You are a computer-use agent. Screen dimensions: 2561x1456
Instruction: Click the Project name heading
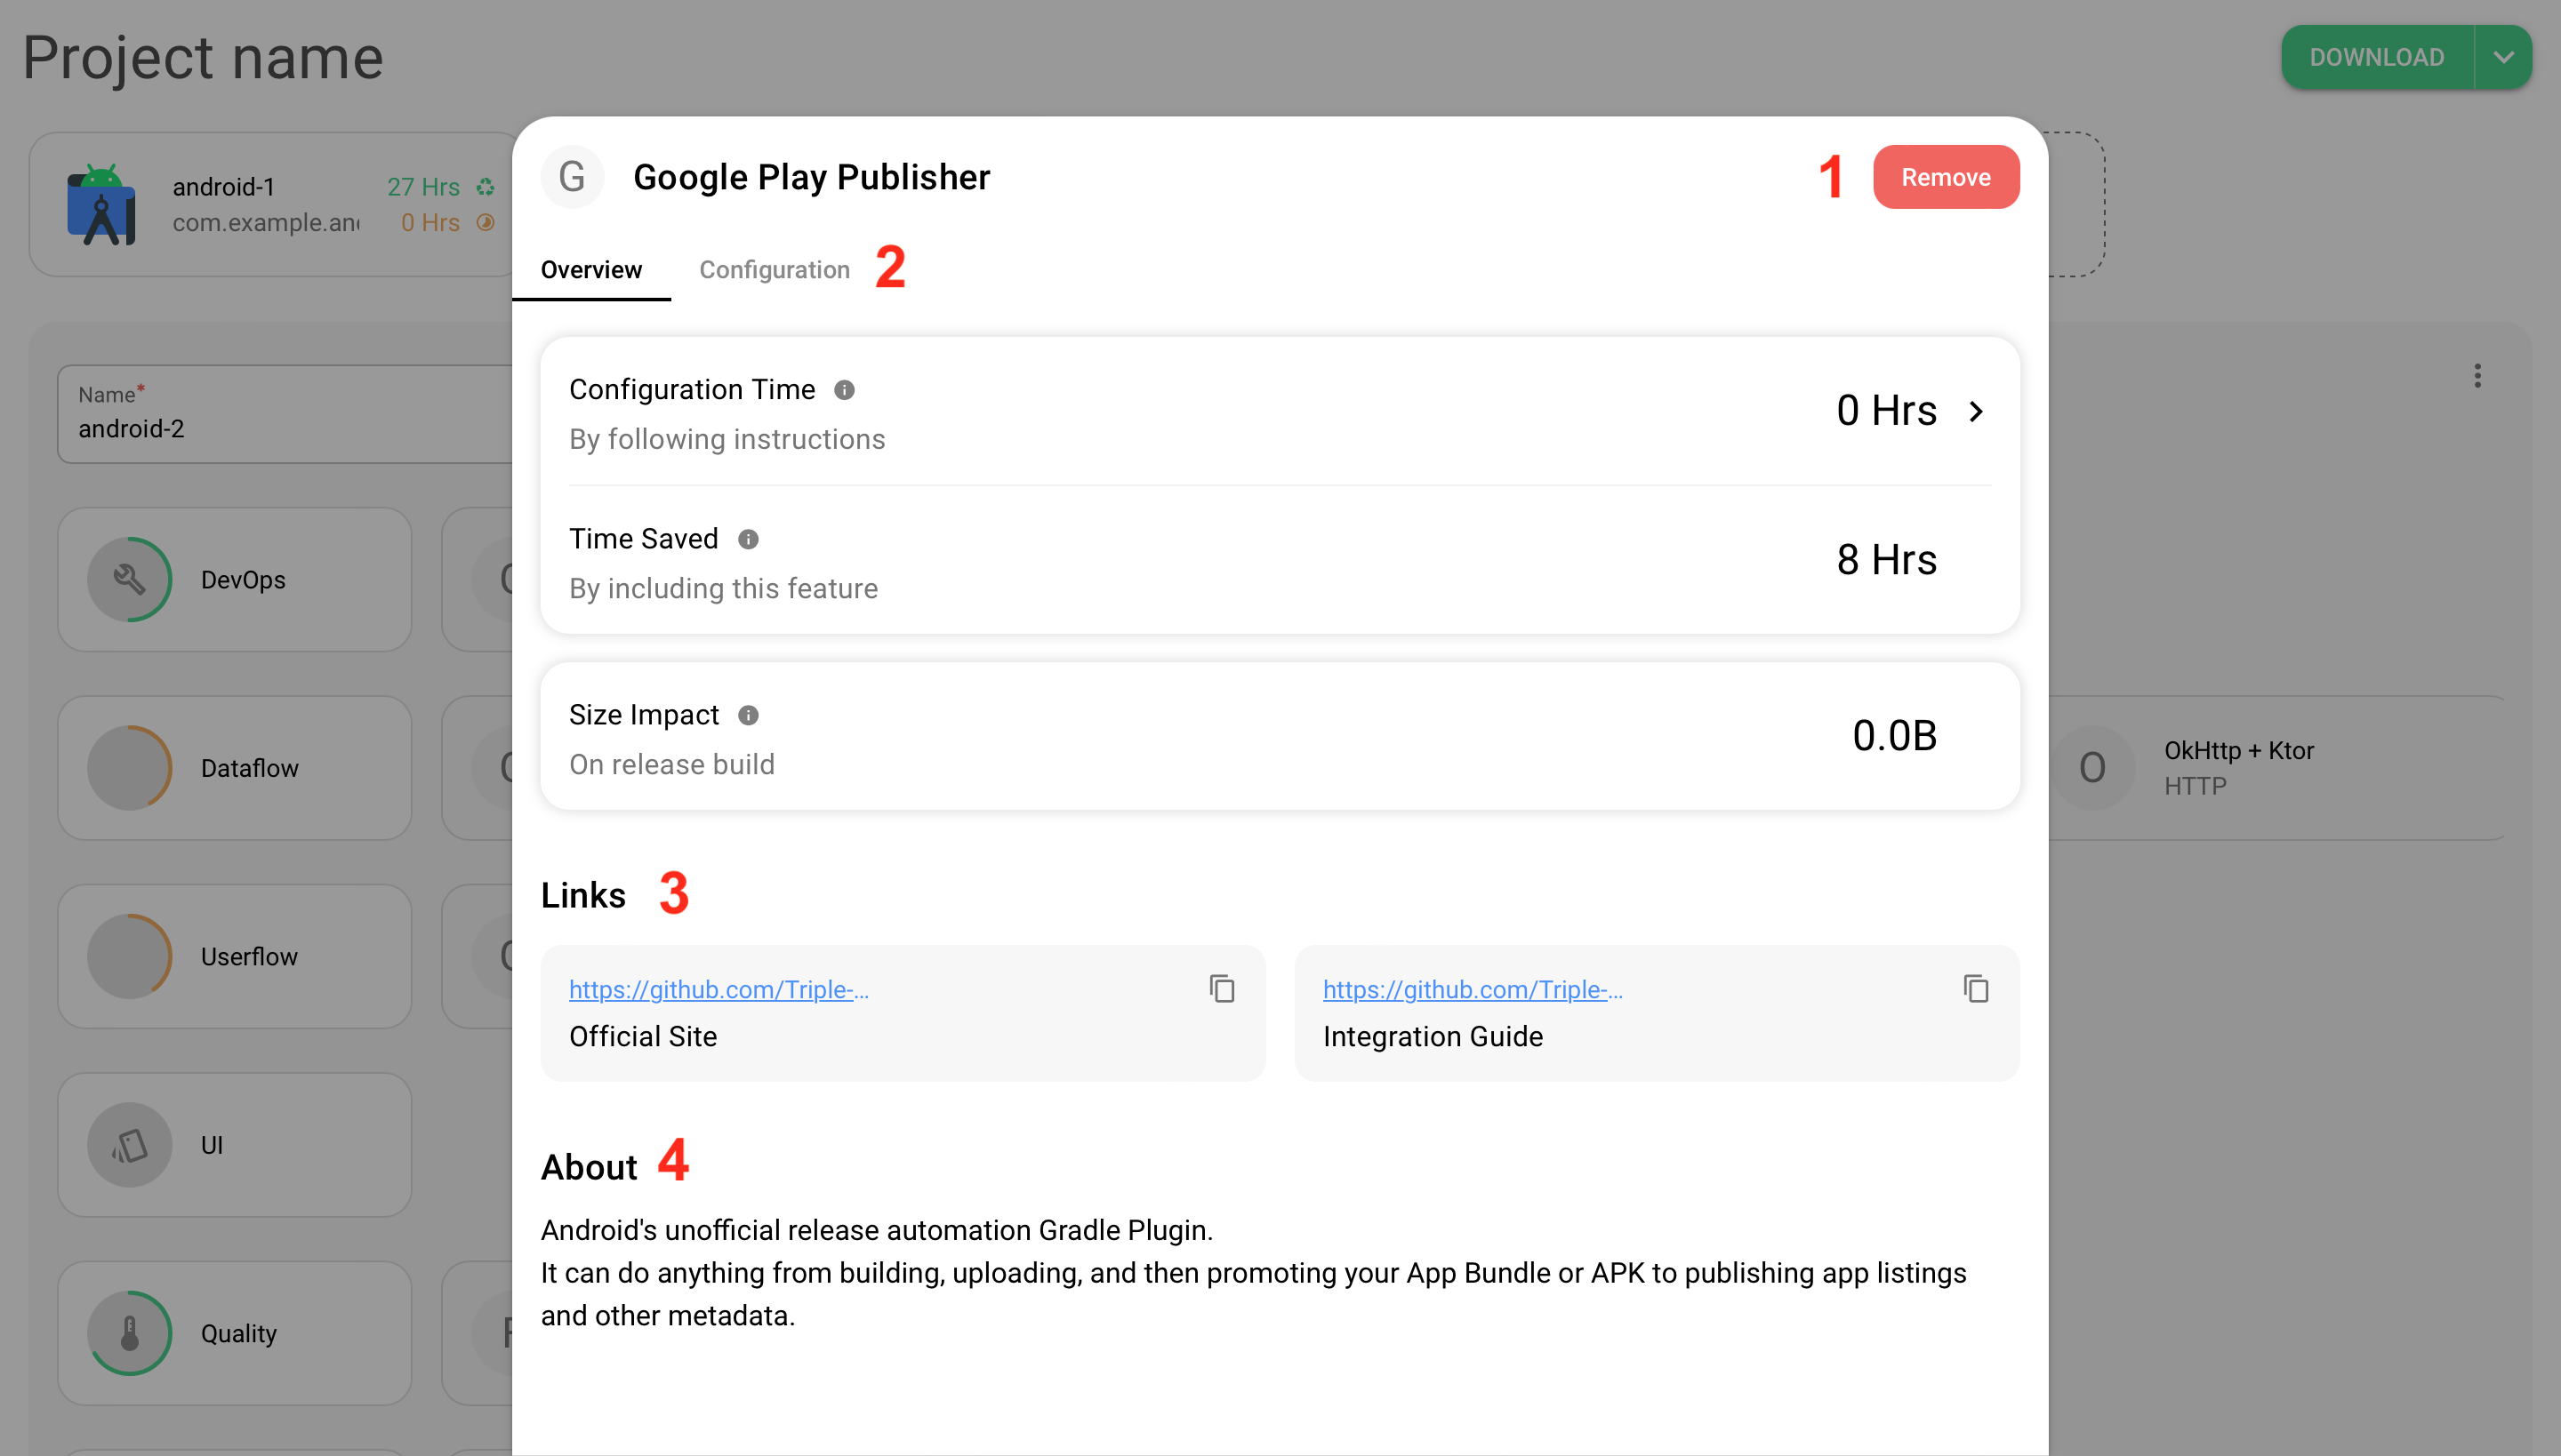coord(203,57)
